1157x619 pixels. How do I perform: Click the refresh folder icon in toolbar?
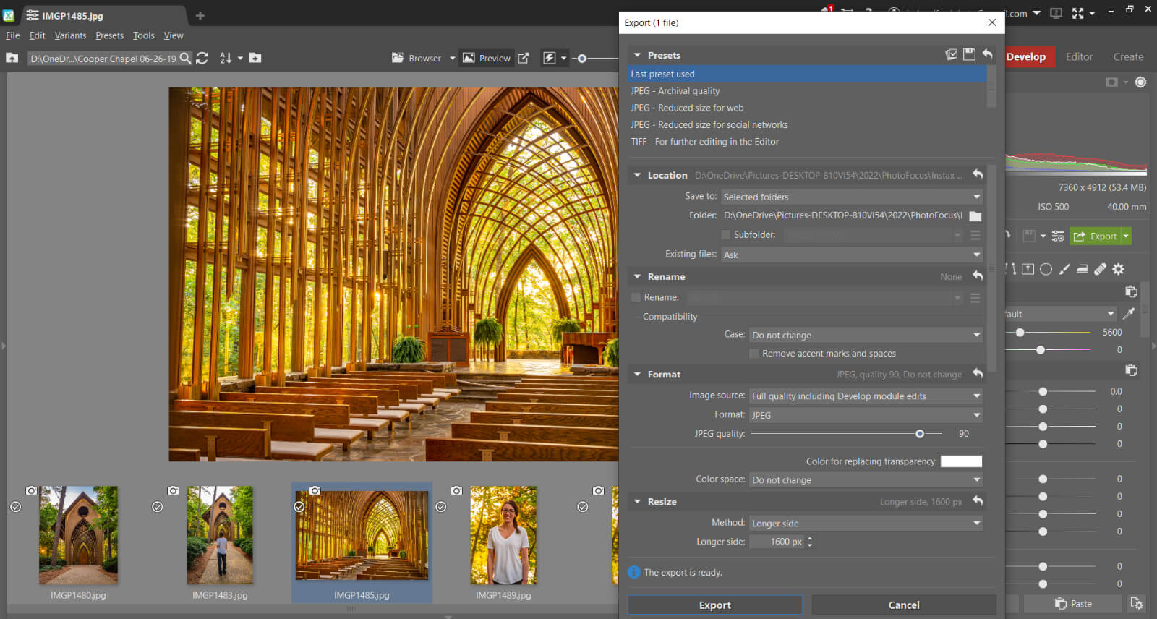(x=202, y=58)
